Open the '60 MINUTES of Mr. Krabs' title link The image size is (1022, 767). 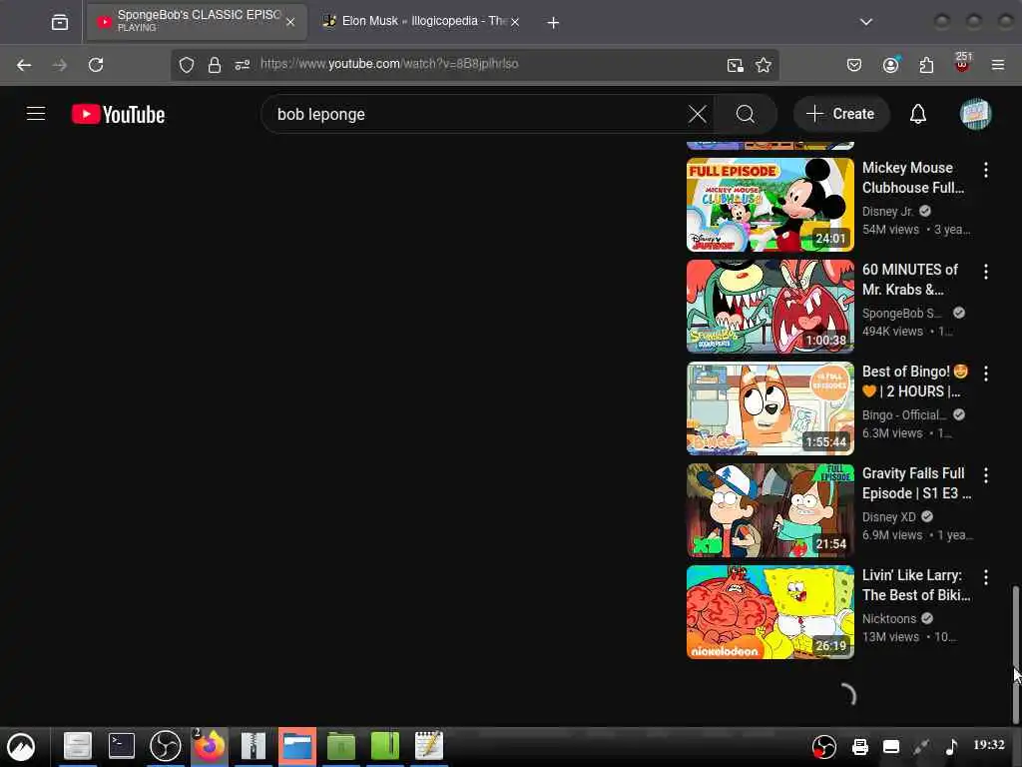[x=910, y=280]
